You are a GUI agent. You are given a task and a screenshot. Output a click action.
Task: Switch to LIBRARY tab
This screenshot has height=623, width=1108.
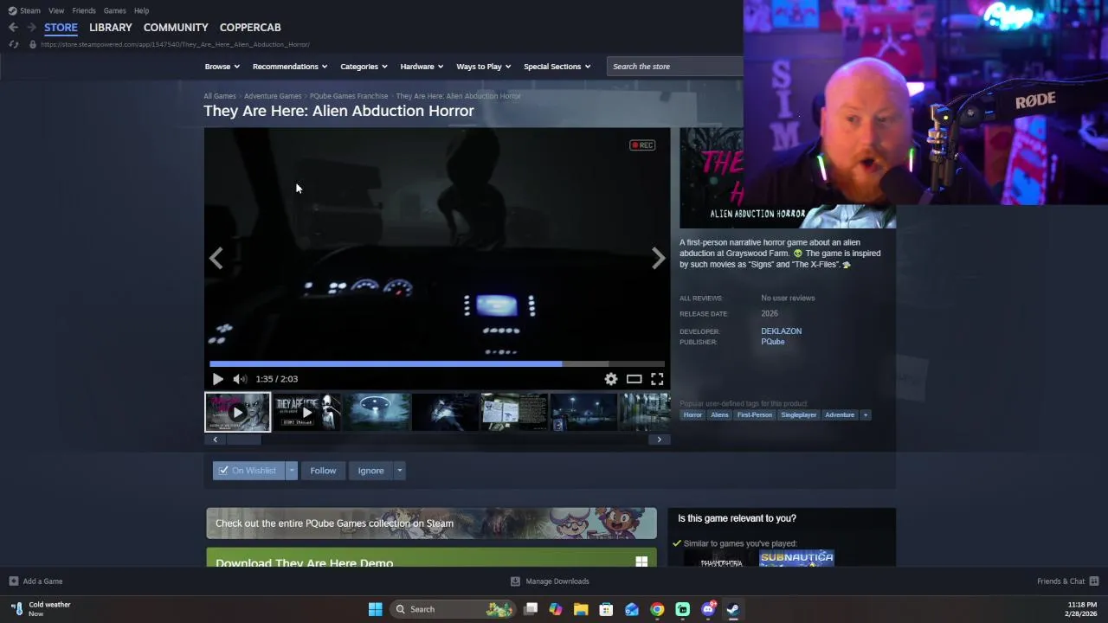[111, 28]
